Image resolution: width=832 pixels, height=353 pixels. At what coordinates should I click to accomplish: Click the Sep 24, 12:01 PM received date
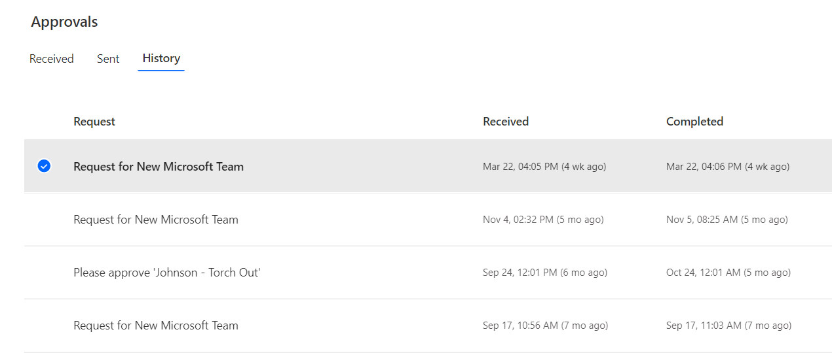545,273
